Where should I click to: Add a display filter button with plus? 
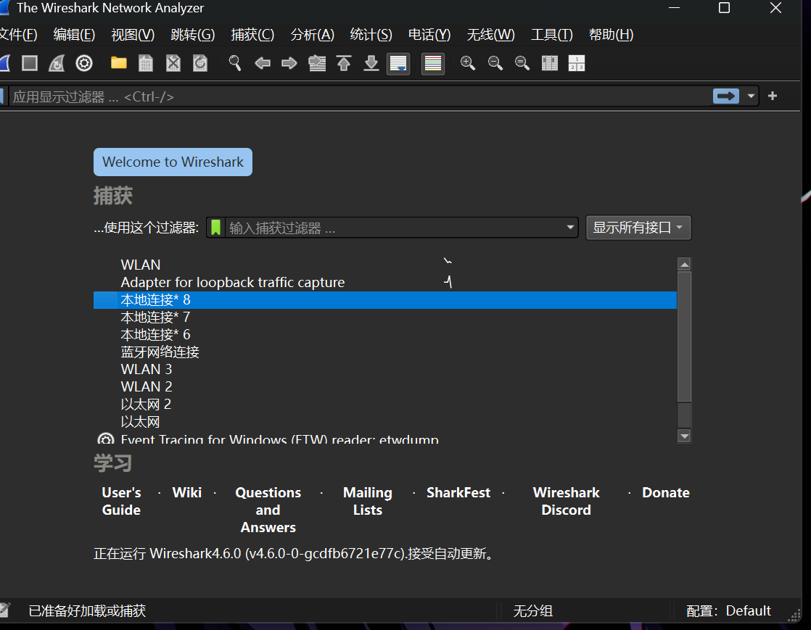tap(773, 96)
